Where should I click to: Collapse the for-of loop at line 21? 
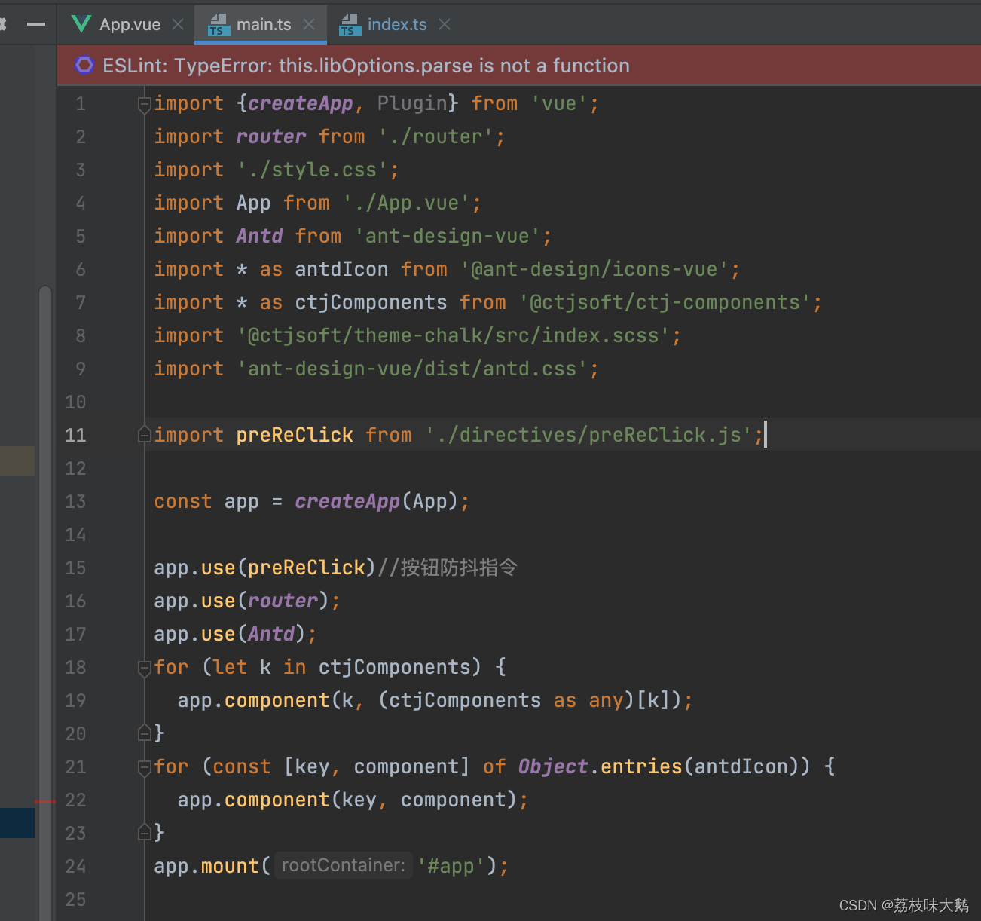click(x=144, y=767)
